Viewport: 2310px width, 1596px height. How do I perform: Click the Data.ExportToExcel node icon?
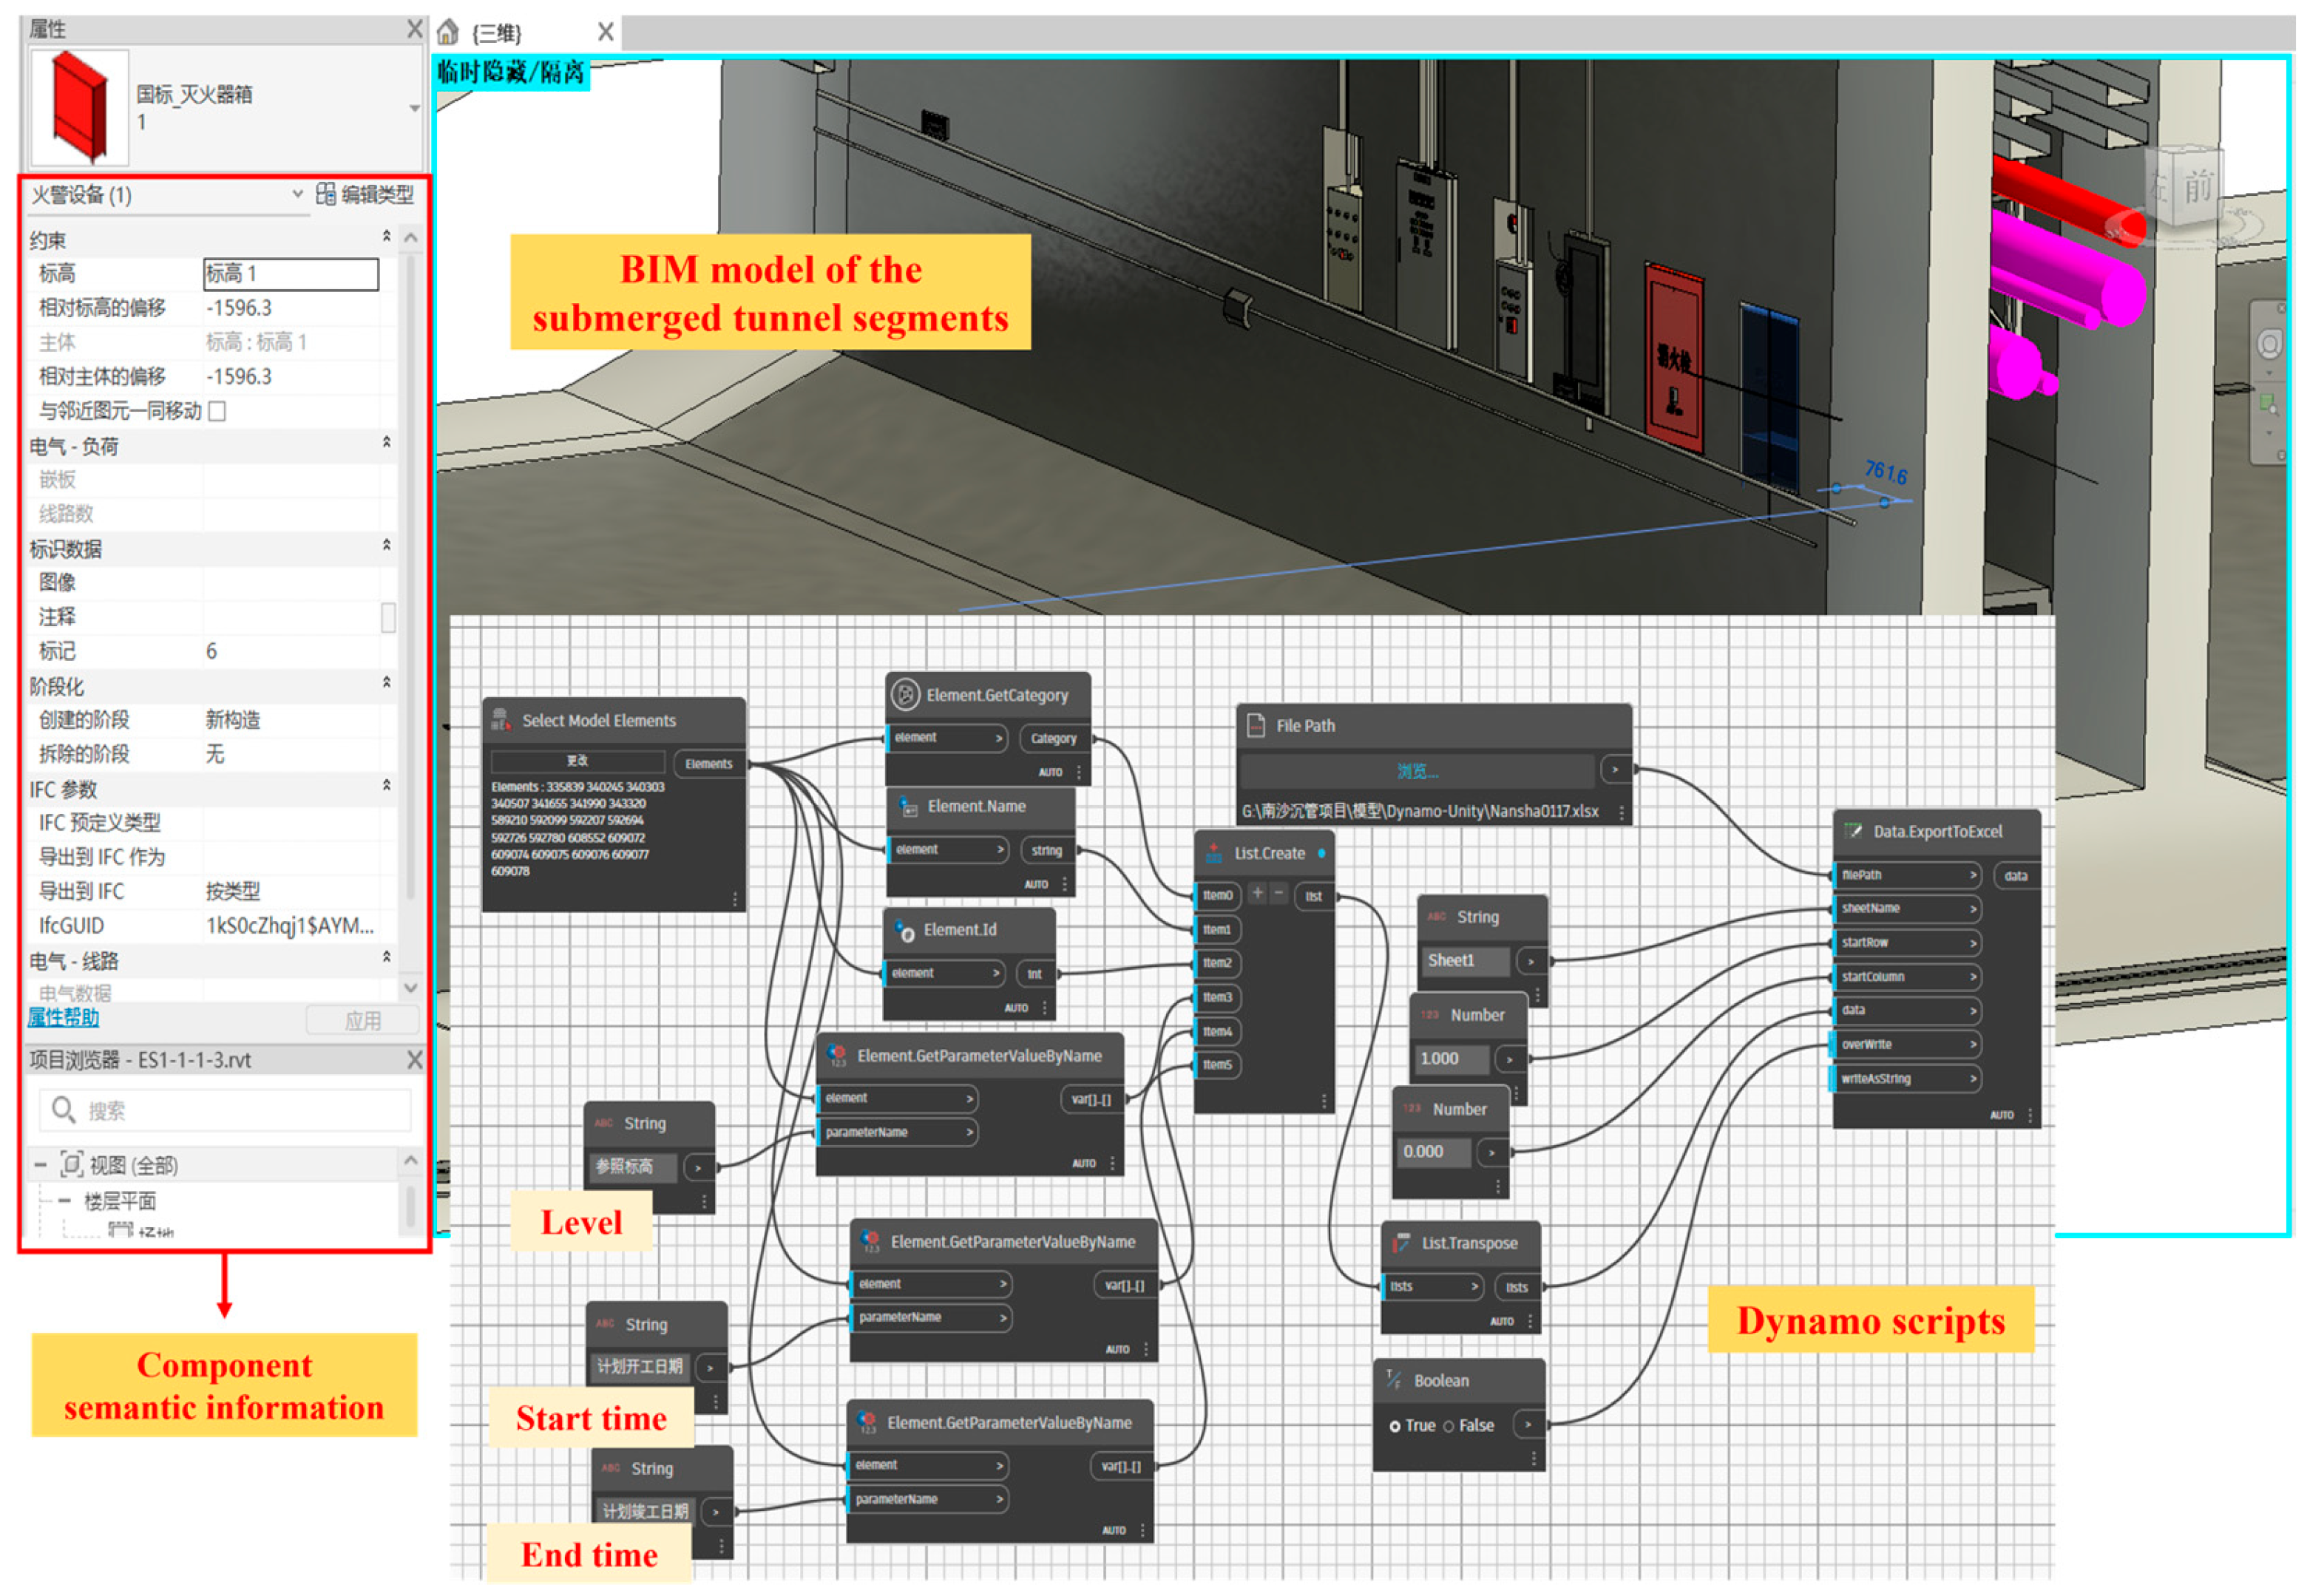pyautogui.click(x=1852, y=831)
